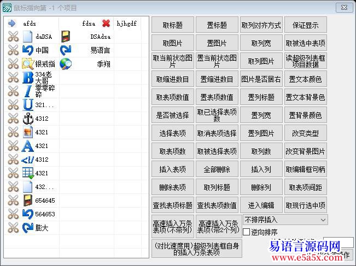
Task: Click the red X icon in fdsa header
Action: (x=106, y=23)
